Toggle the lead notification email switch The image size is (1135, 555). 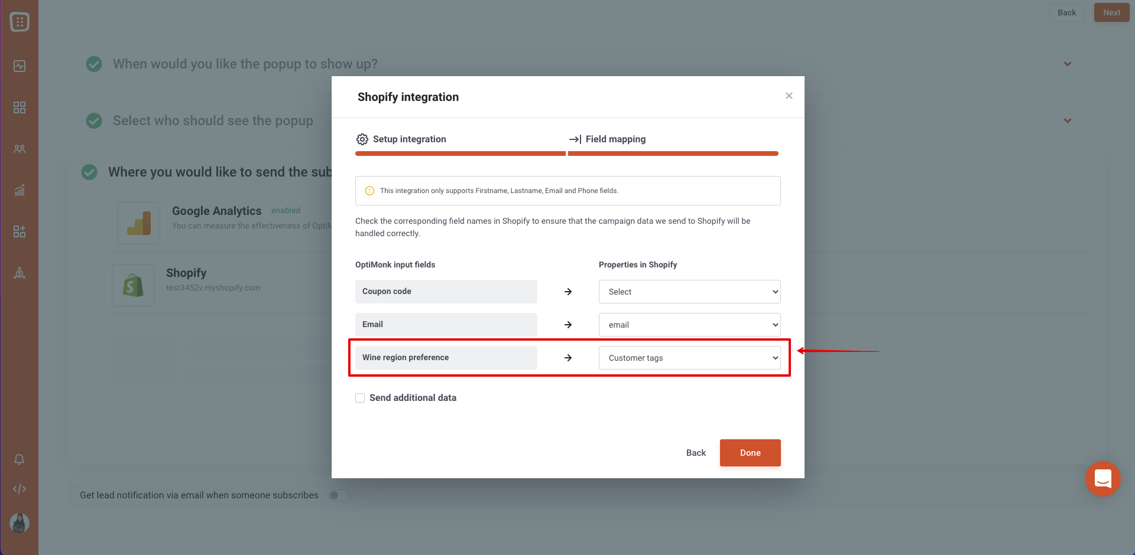pyautogui.click(x=339, y=495)
